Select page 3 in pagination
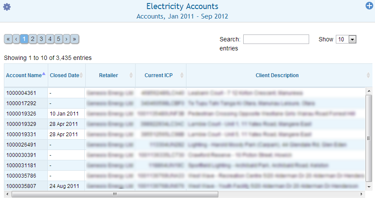This screenshot has width=375, height=200. tap(41, 39)
